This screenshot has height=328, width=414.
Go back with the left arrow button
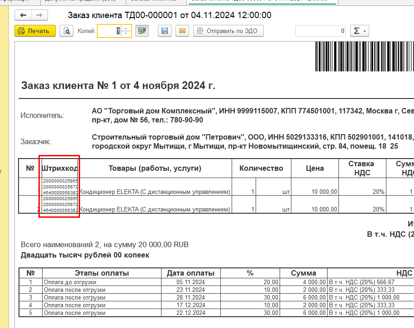coord(23,15)
